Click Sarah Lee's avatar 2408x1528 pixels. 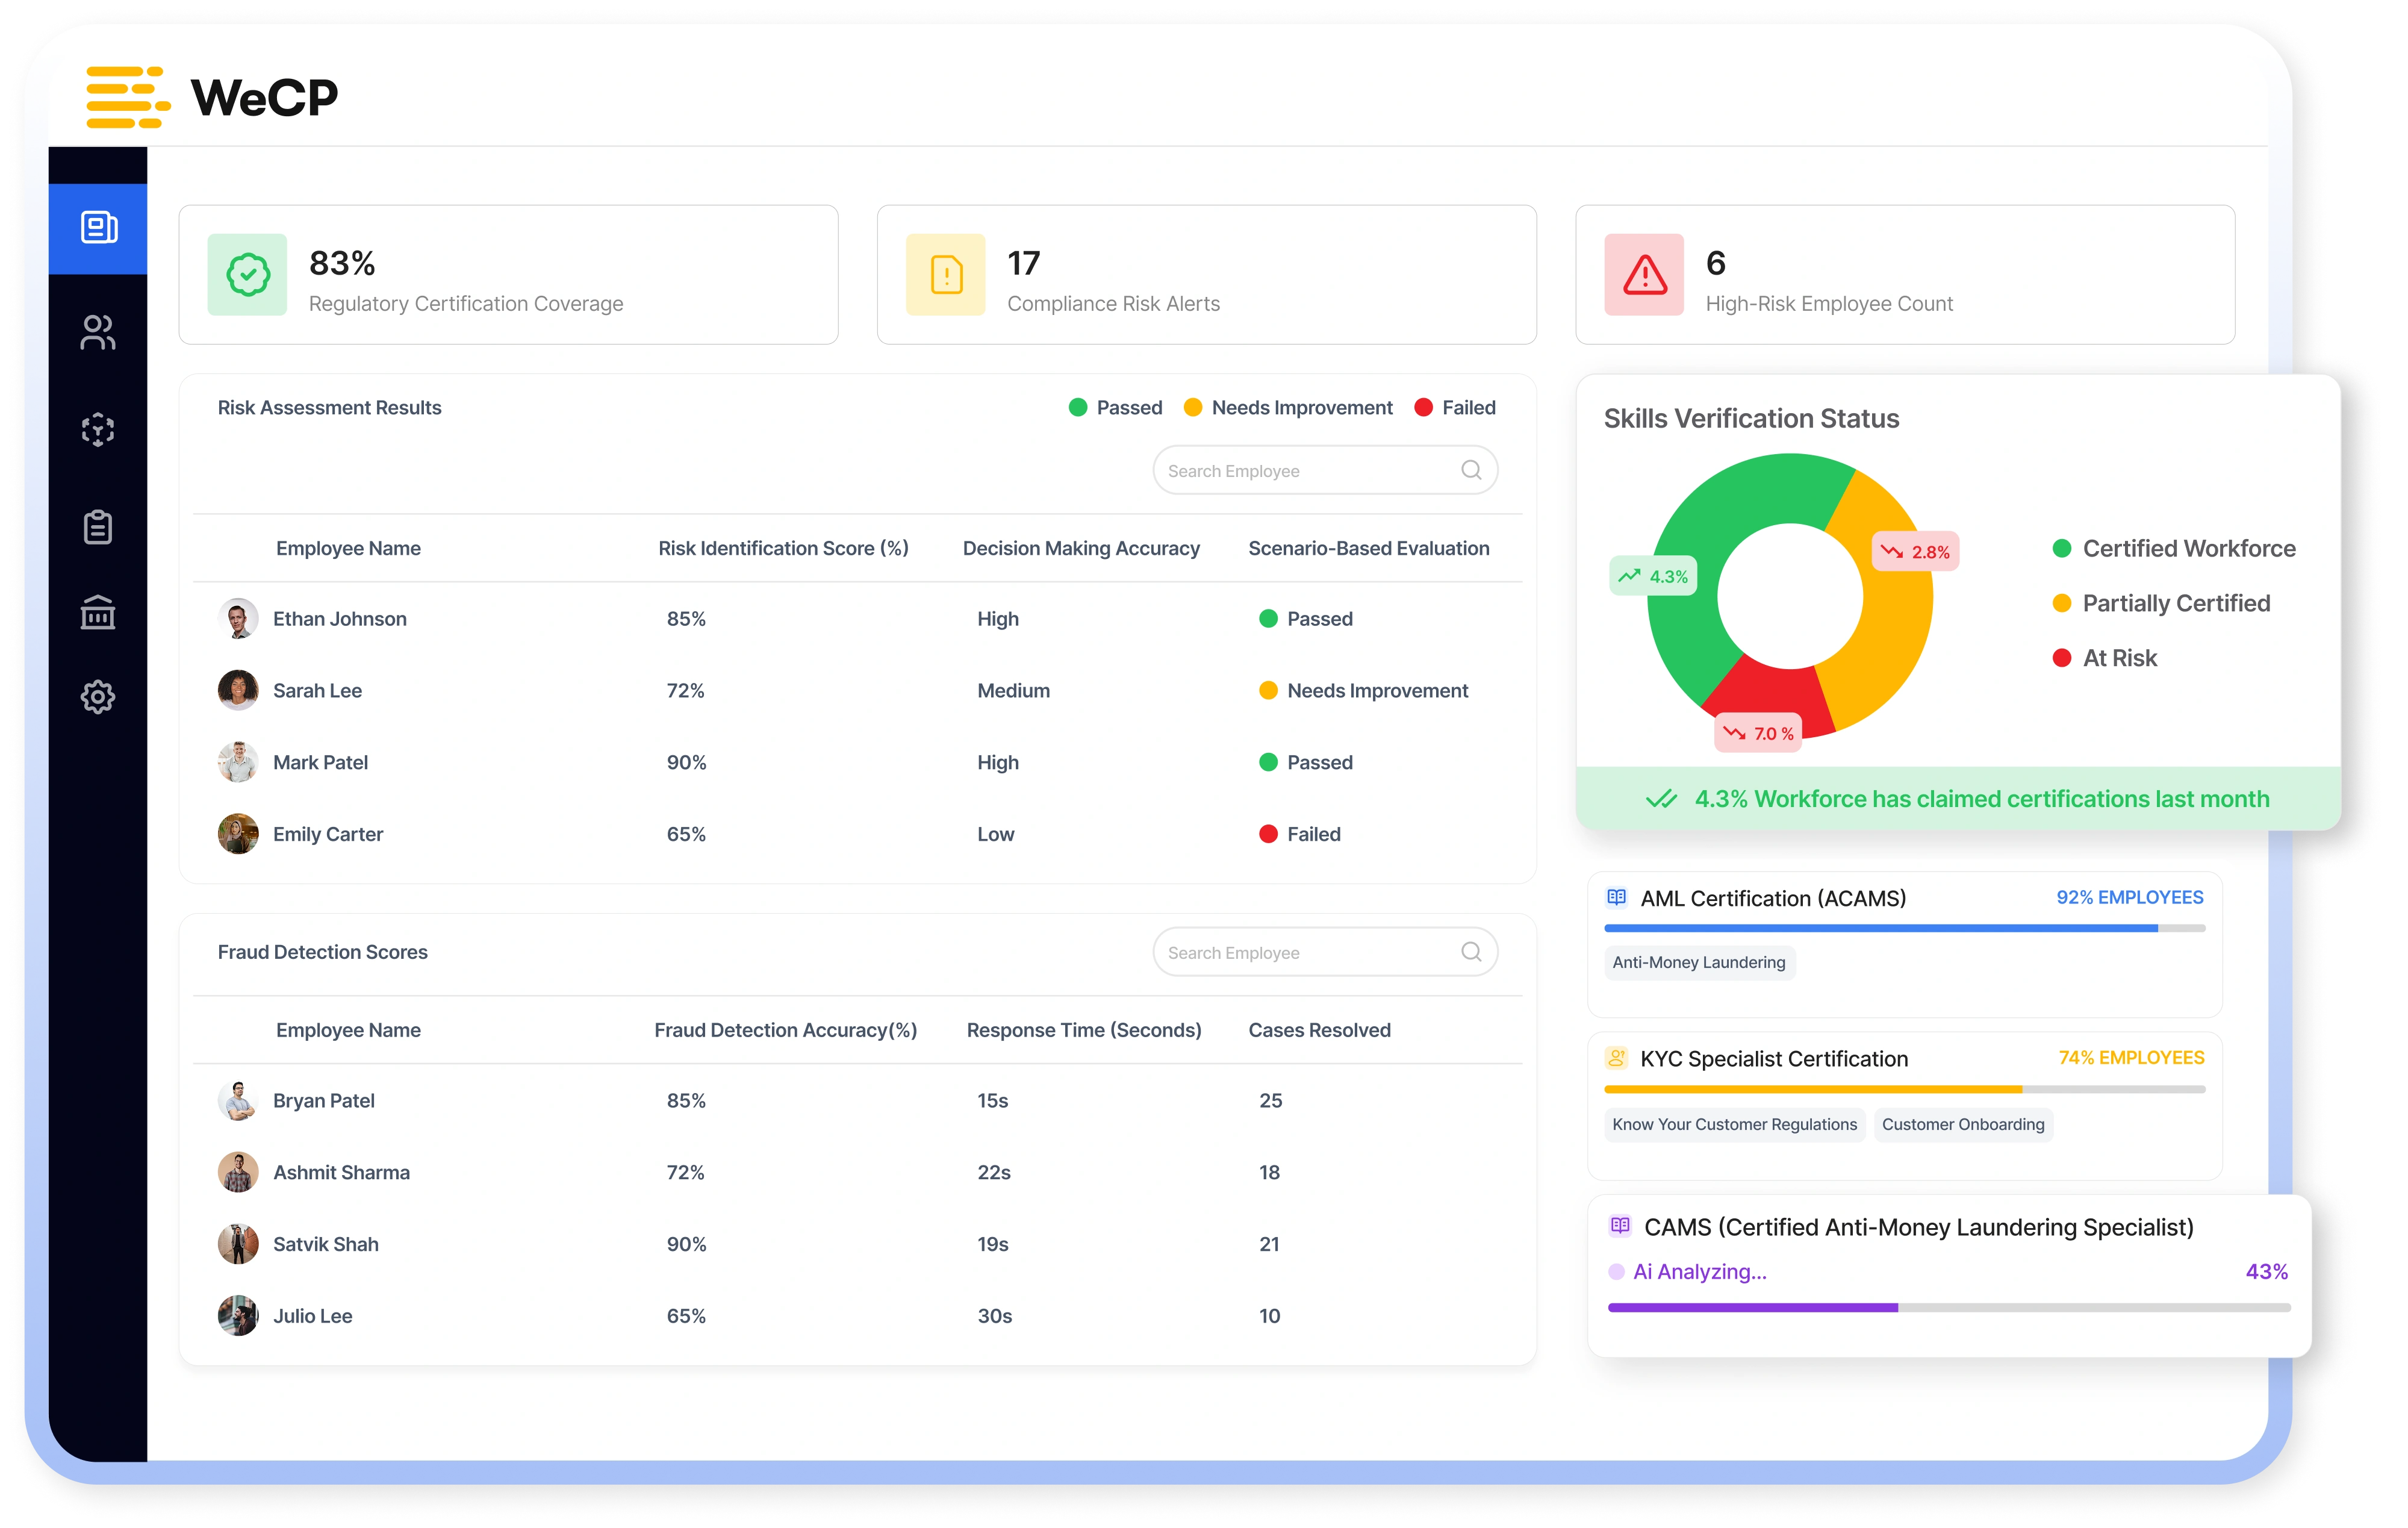pyautogui.click(x=238, y=691)
